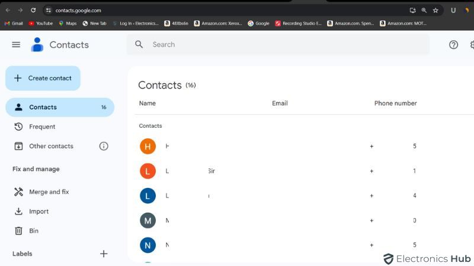Add a new label with plus icon
The height and width of the screenshot is (266, 474).
point(104,254)
